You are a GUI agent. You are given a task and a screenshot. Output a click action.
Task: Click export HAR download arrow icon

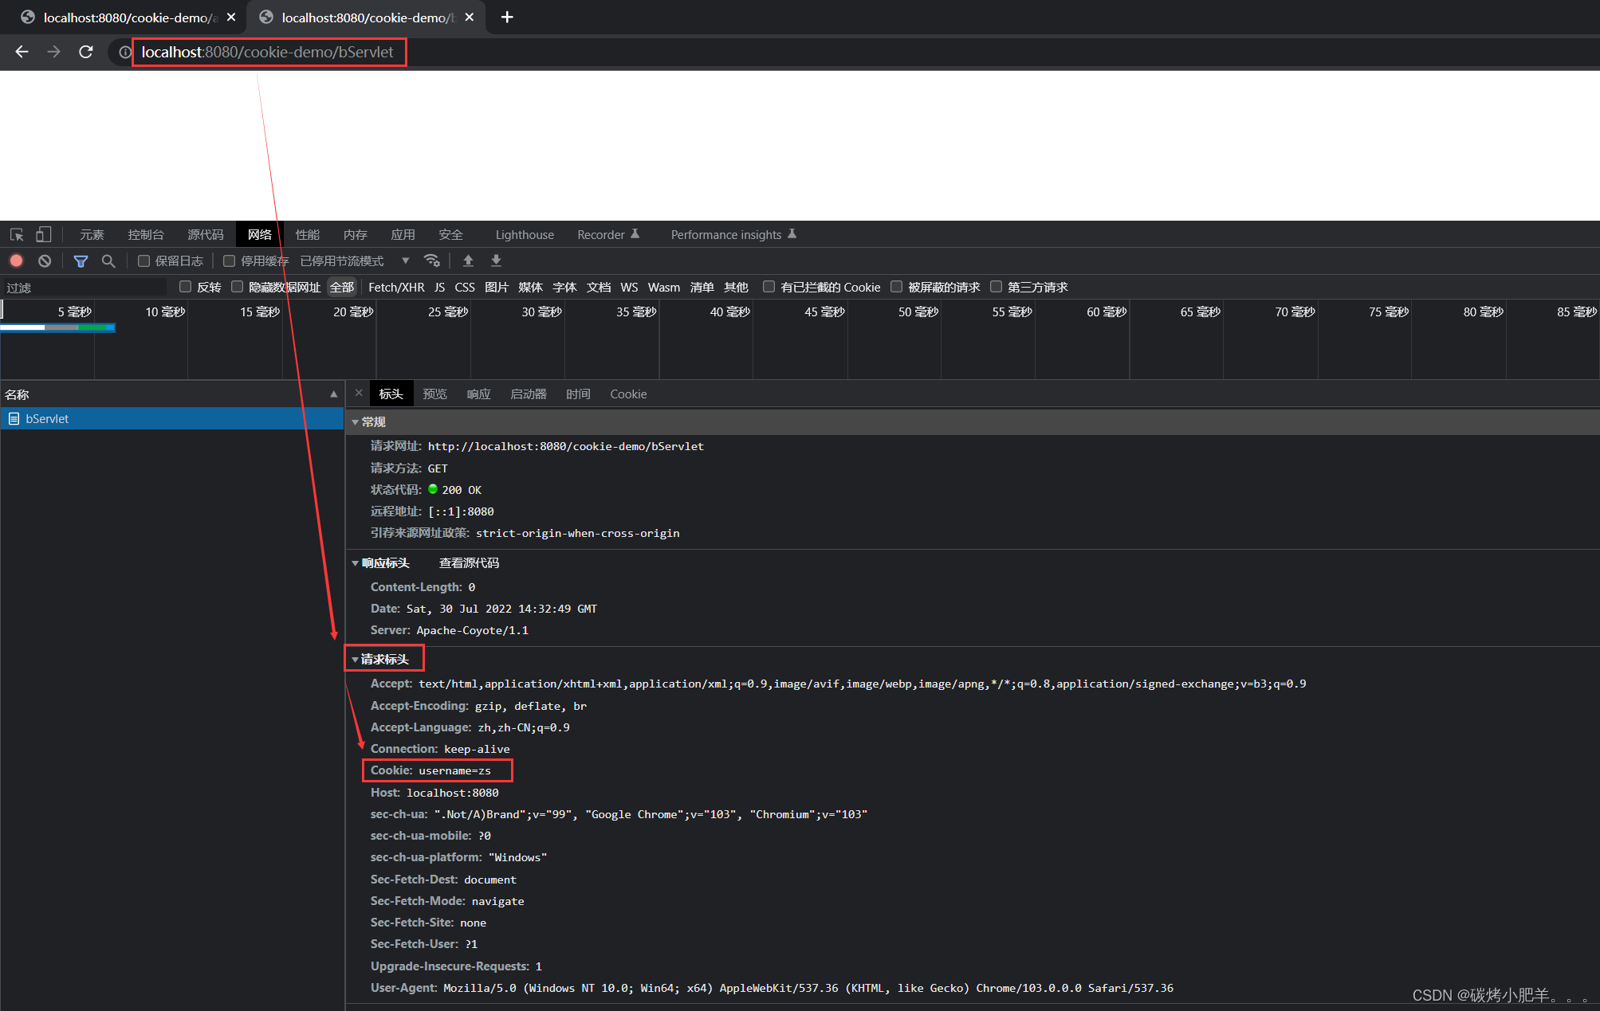(x=496, y=261)
